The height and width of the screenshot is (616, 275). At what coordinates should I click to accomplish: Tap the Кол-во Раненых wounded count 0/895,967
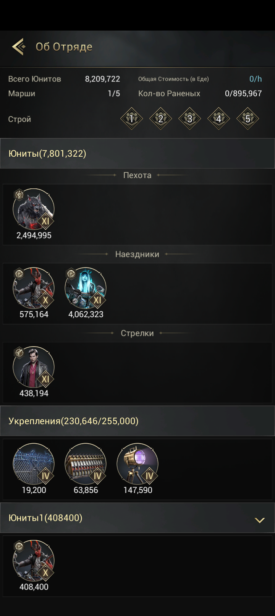click(243, 93)
